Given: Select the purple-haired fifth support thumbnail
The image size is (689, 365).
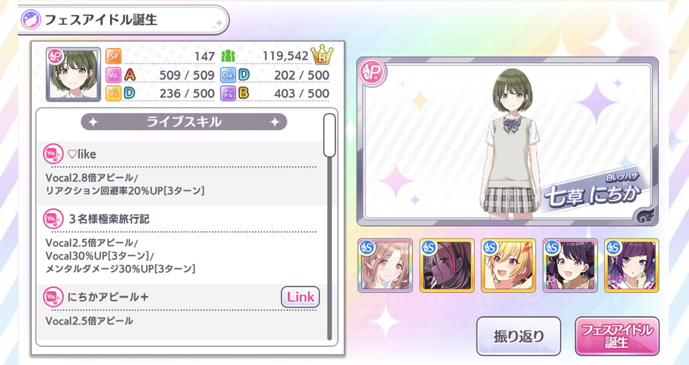Looking at the screenshot, I should (x=631, y=266).
